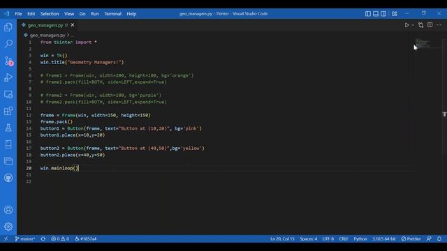
Task: Open the Selection menu
Action: pos(50,14)
